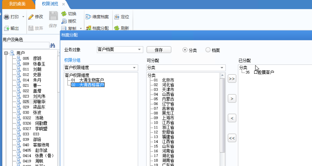
Task: Click the binoculars search icon
Action: point(52,45)
